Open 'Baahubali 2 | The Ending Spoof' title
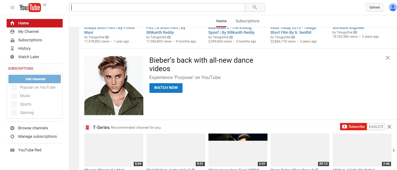Viewport: 397px width, 170px height. coord(231,30)
